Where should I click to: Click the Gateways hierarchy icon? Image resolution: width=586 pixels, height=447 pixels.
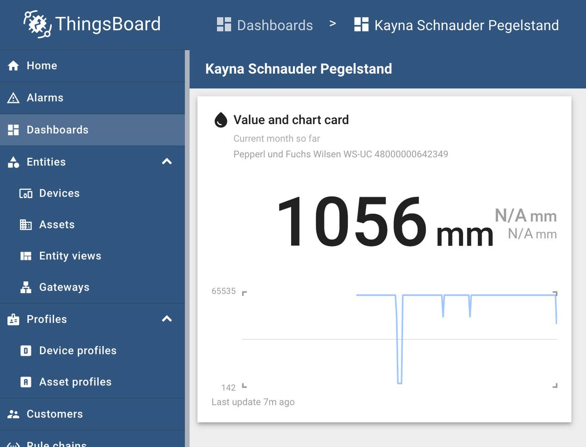[26, 287]
